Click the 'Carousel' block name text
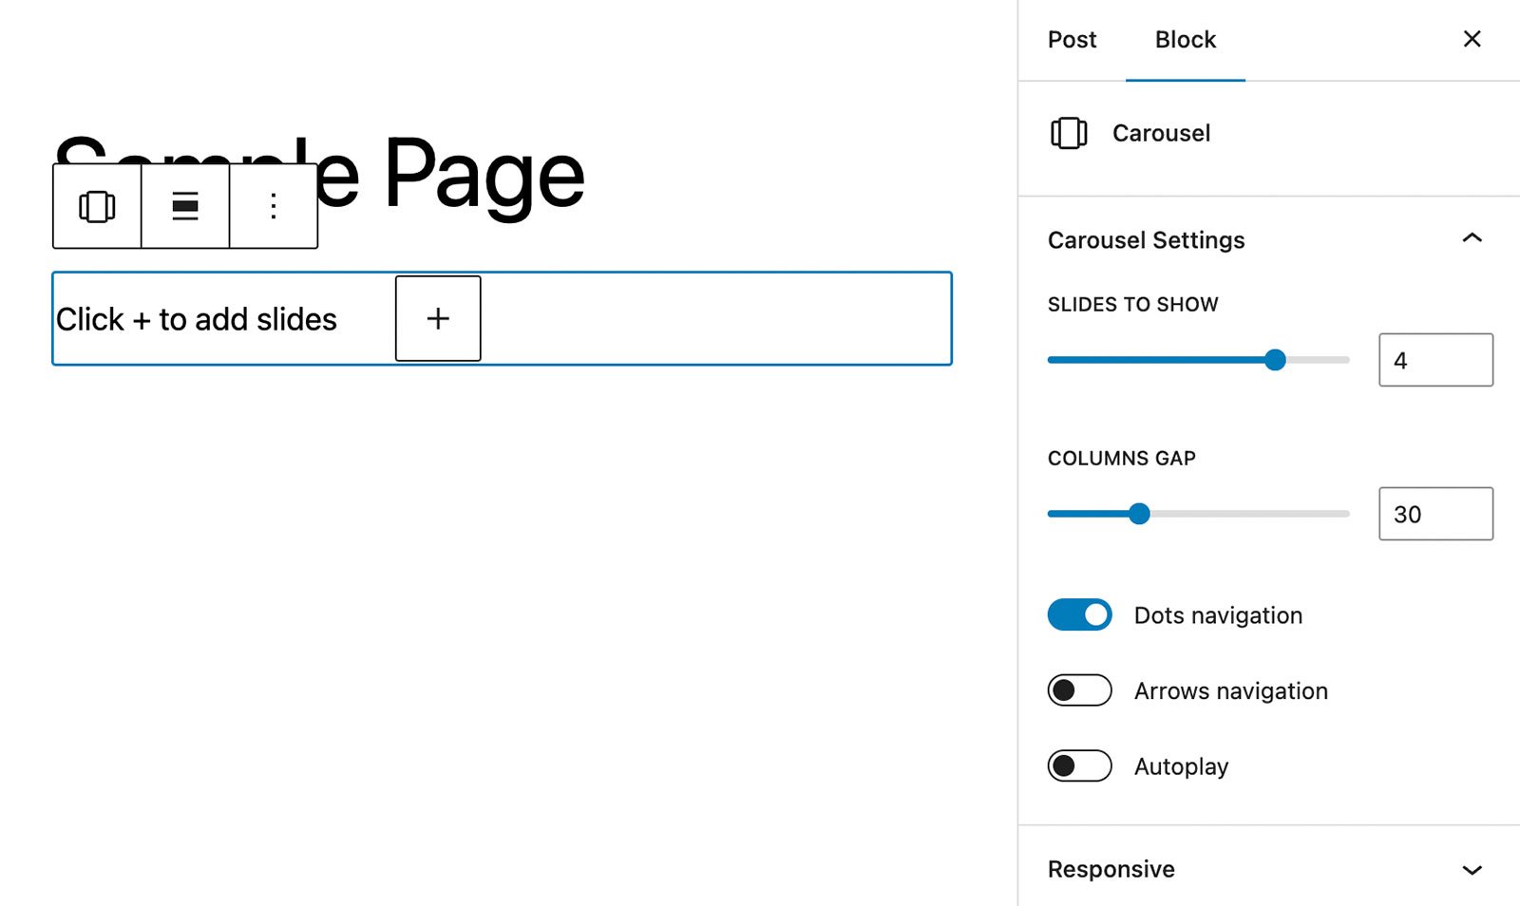Image resolution: width=1520 pixels, height=906 pixels. [x=1161, y=133]
